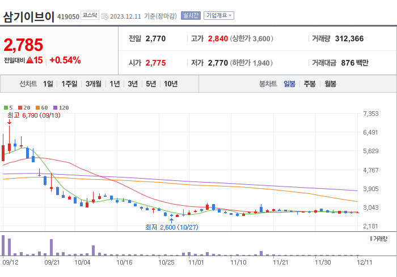Click the 최저 2,600 (10/27) marker label
Screen dimensions: 397x277
tap(172, 227)
